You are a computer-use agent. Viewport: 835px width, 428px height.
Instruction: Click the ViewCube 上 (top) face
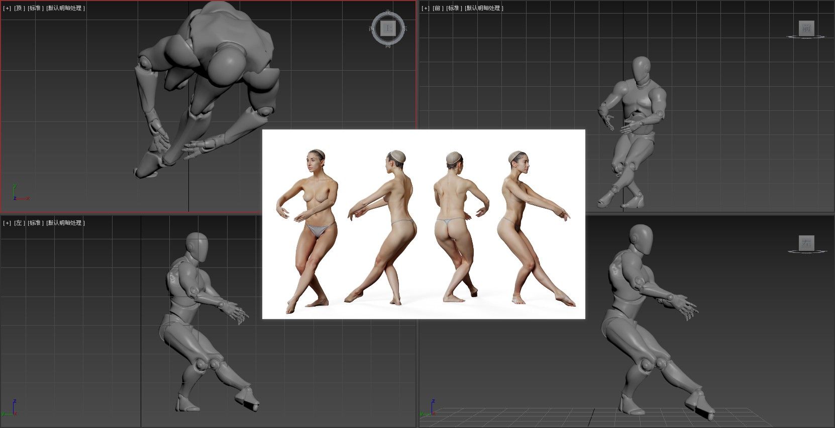[387, 29]
